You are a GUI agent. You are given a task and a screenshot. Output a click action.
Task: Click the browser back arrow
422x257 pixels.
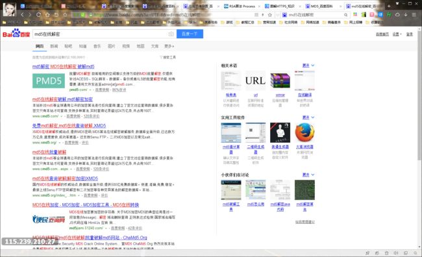pyautogui.click(x=23, y=15)
